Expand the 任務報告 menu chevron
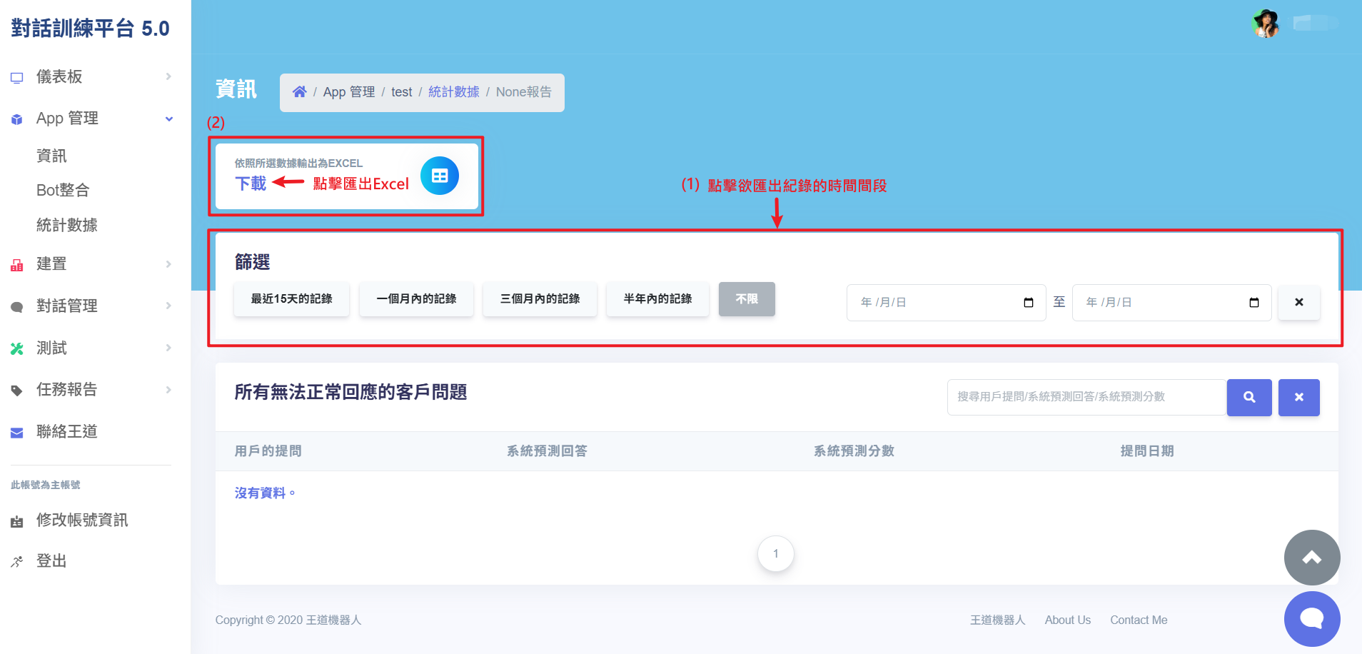 (x=168, y=390)
